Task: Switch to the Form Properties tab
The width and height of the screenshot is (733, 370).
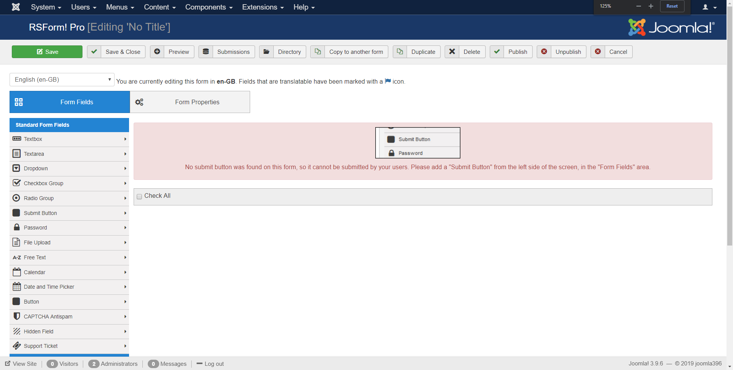Action: [190, 102]
